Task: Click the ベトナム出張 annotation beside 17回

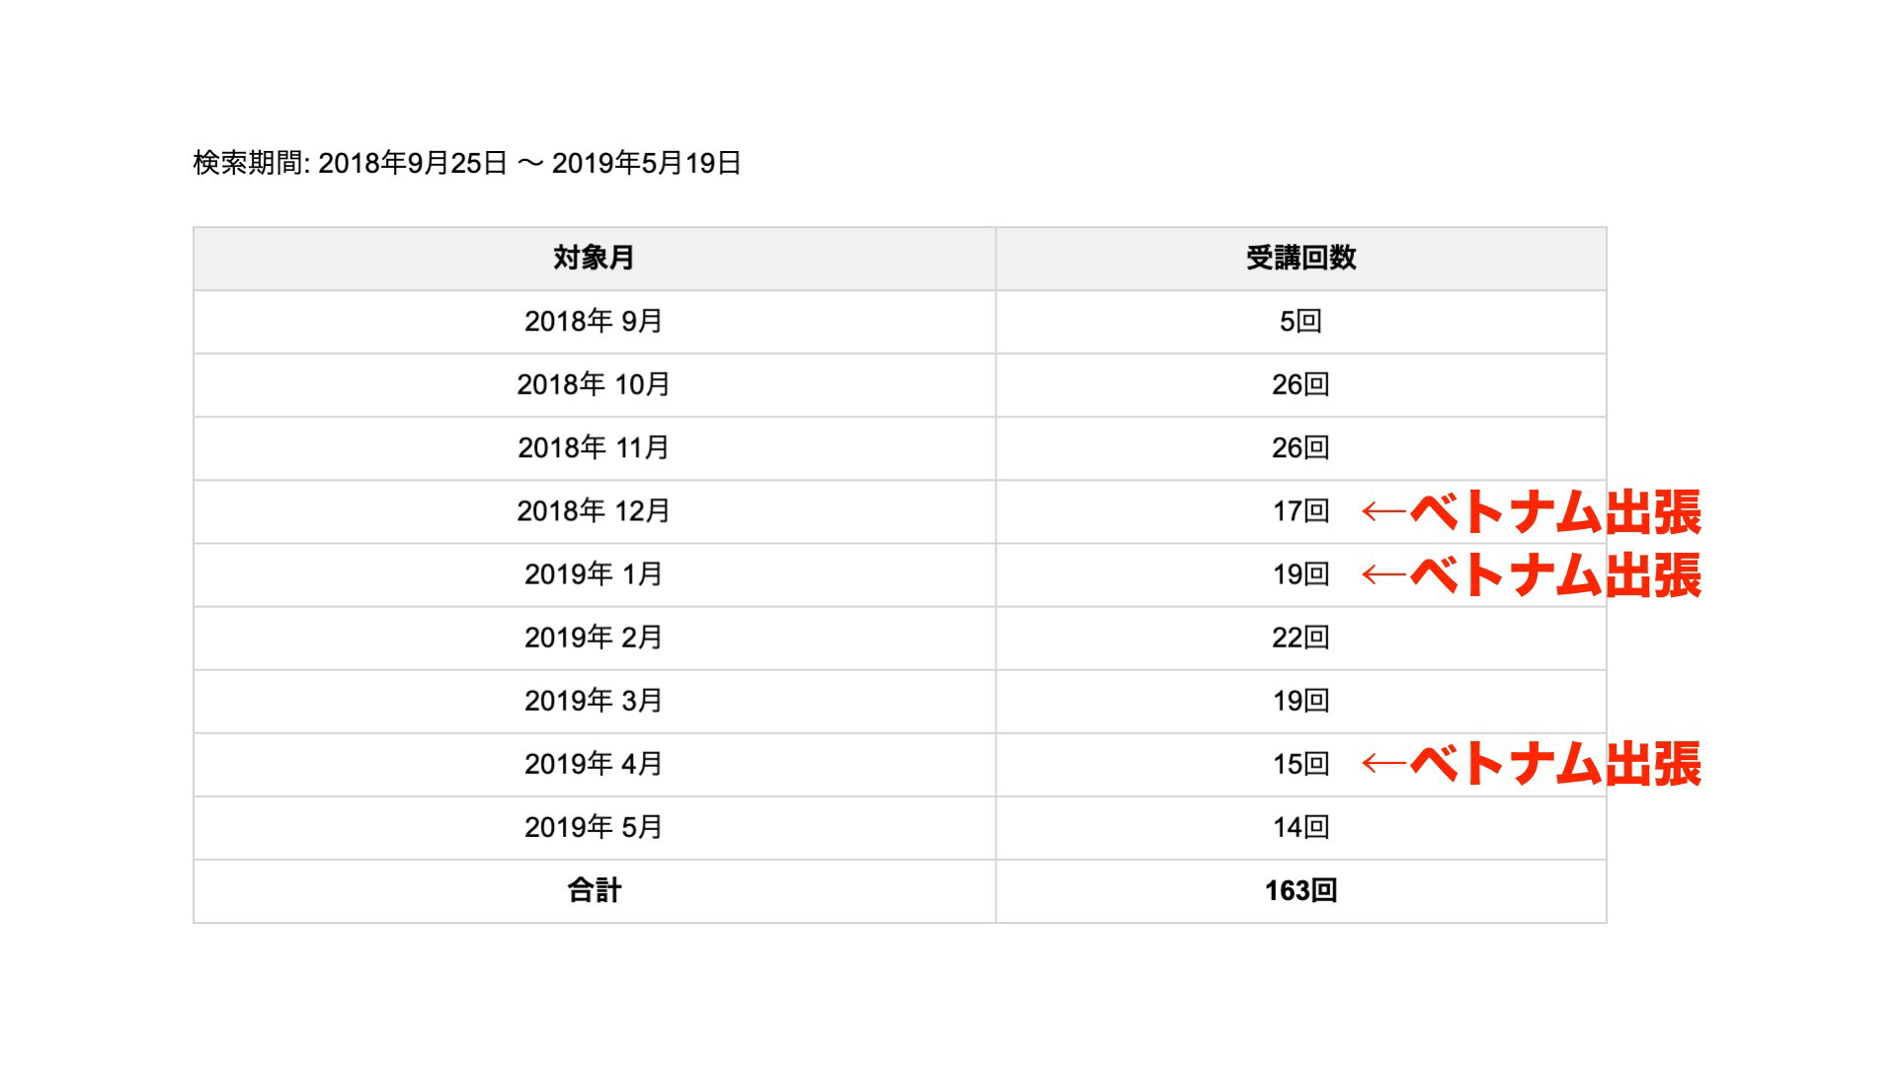Action: pos(1555,511)
